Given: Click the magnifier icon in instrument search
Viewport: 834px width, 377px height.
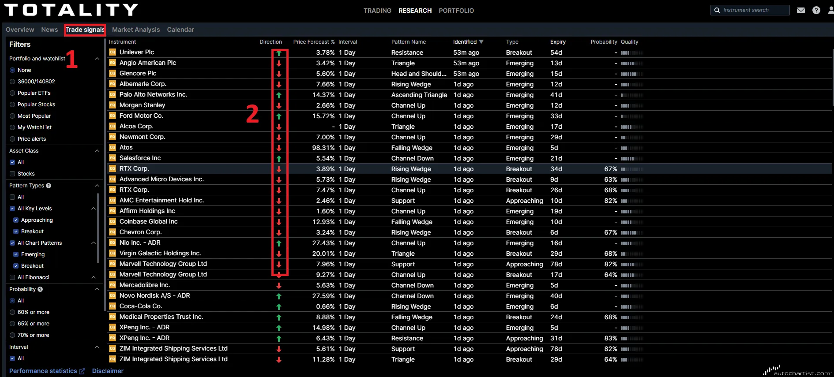Looking at the screenshot, I should [x=717, y=10].
